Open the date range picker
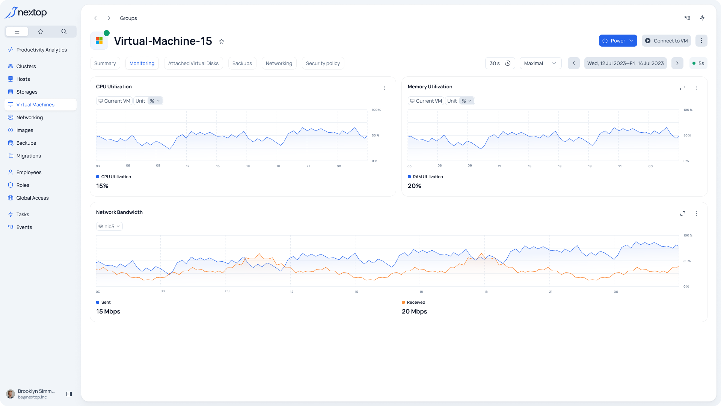The width and height of the screenshot is (721, 406). [626, 63]
